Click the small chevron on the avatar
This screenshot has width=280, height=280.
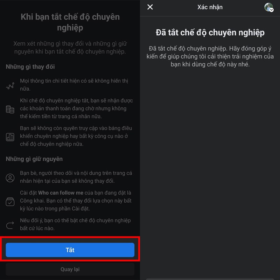(272, 10)
